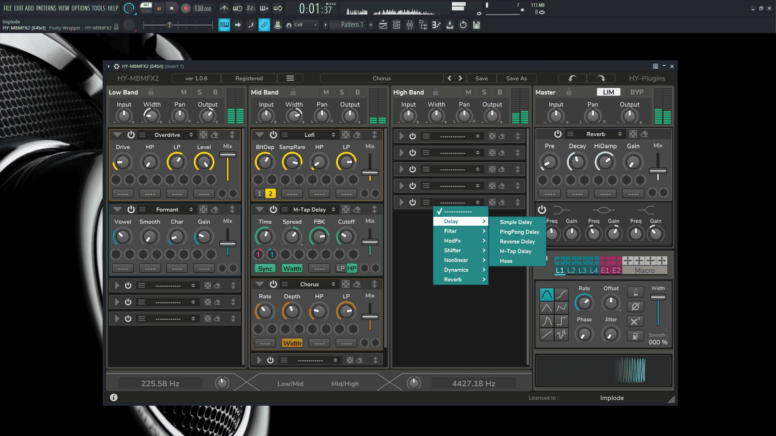Select the triangle LFO waveform shape
Screen dimensions: 776x436
point(547,308)
